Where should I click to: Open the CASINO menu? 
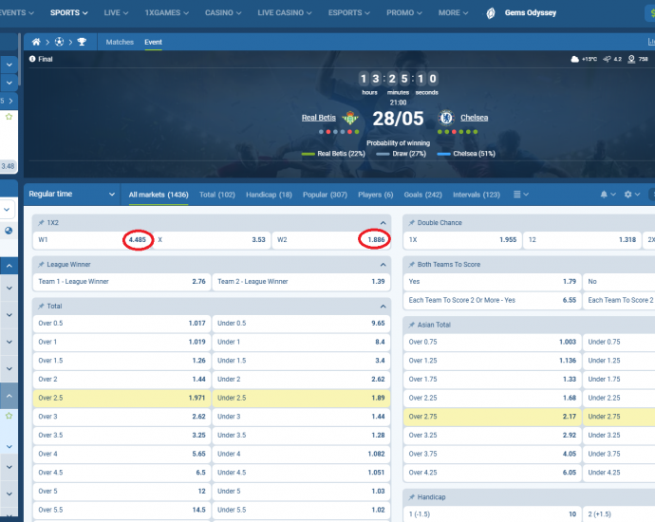pyautogui.click(x=223, y=13)
